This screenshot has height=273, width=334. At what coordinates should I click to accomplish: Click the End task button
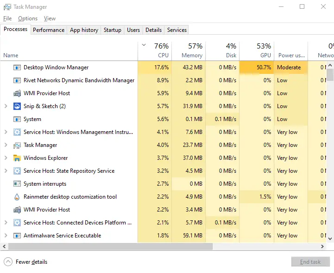(310, 262)
